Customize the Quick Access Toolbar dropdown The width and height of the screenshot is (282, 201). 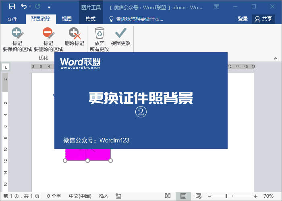coord(49,7)
